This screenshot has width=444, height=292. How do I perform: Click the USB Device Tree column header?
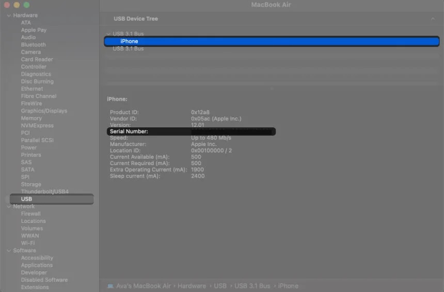point(136,19)
